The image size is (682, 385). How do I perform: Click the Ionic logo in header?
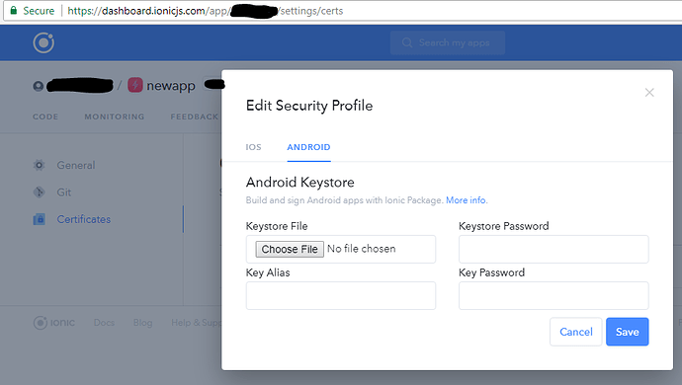(x=43, y=42)
